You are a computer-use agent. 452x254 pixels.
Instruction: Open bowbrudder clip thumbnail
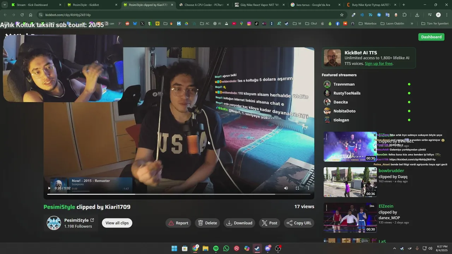pos(350,182)
